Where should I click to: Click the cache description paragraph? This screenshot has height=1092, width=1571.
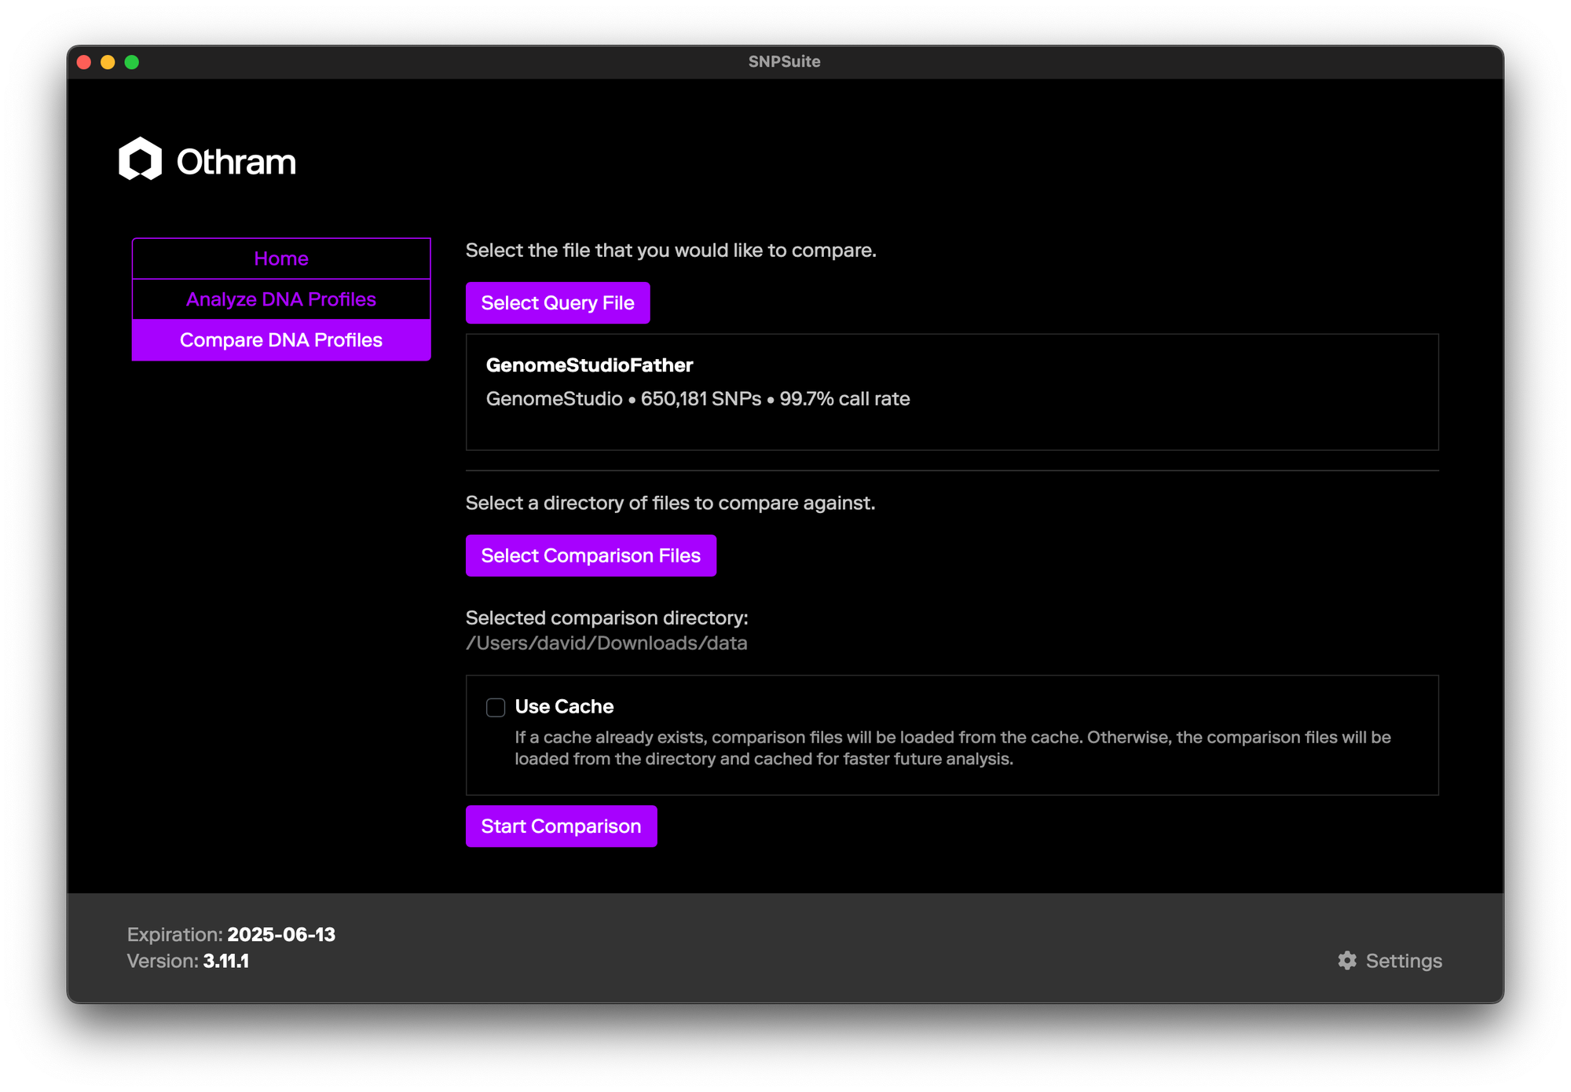click(x=953, y=748)
